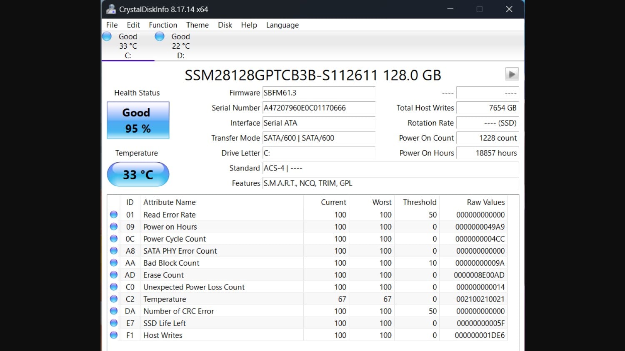Click the Firmware value field
The height and width of the screenshot is (351, 625).
pyautogui.click(x=319, y=93)
